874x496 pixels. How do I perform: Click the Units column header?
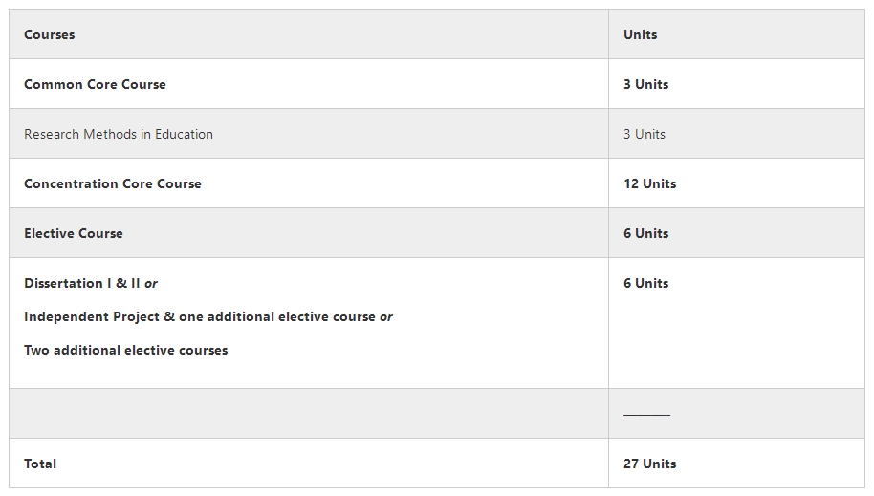tap(640, 34)
